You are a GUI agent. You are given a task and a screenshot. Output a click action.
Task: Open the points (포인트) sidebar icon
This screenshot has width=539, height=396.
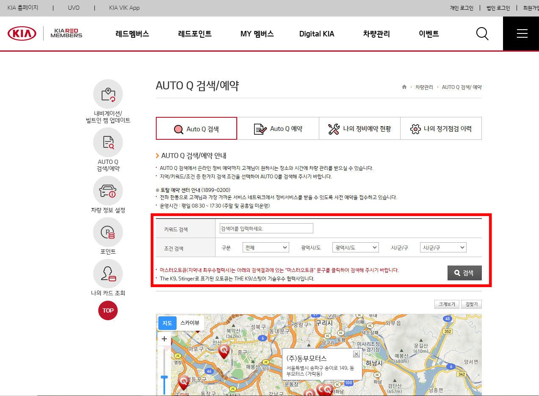(x=108, y=232)
